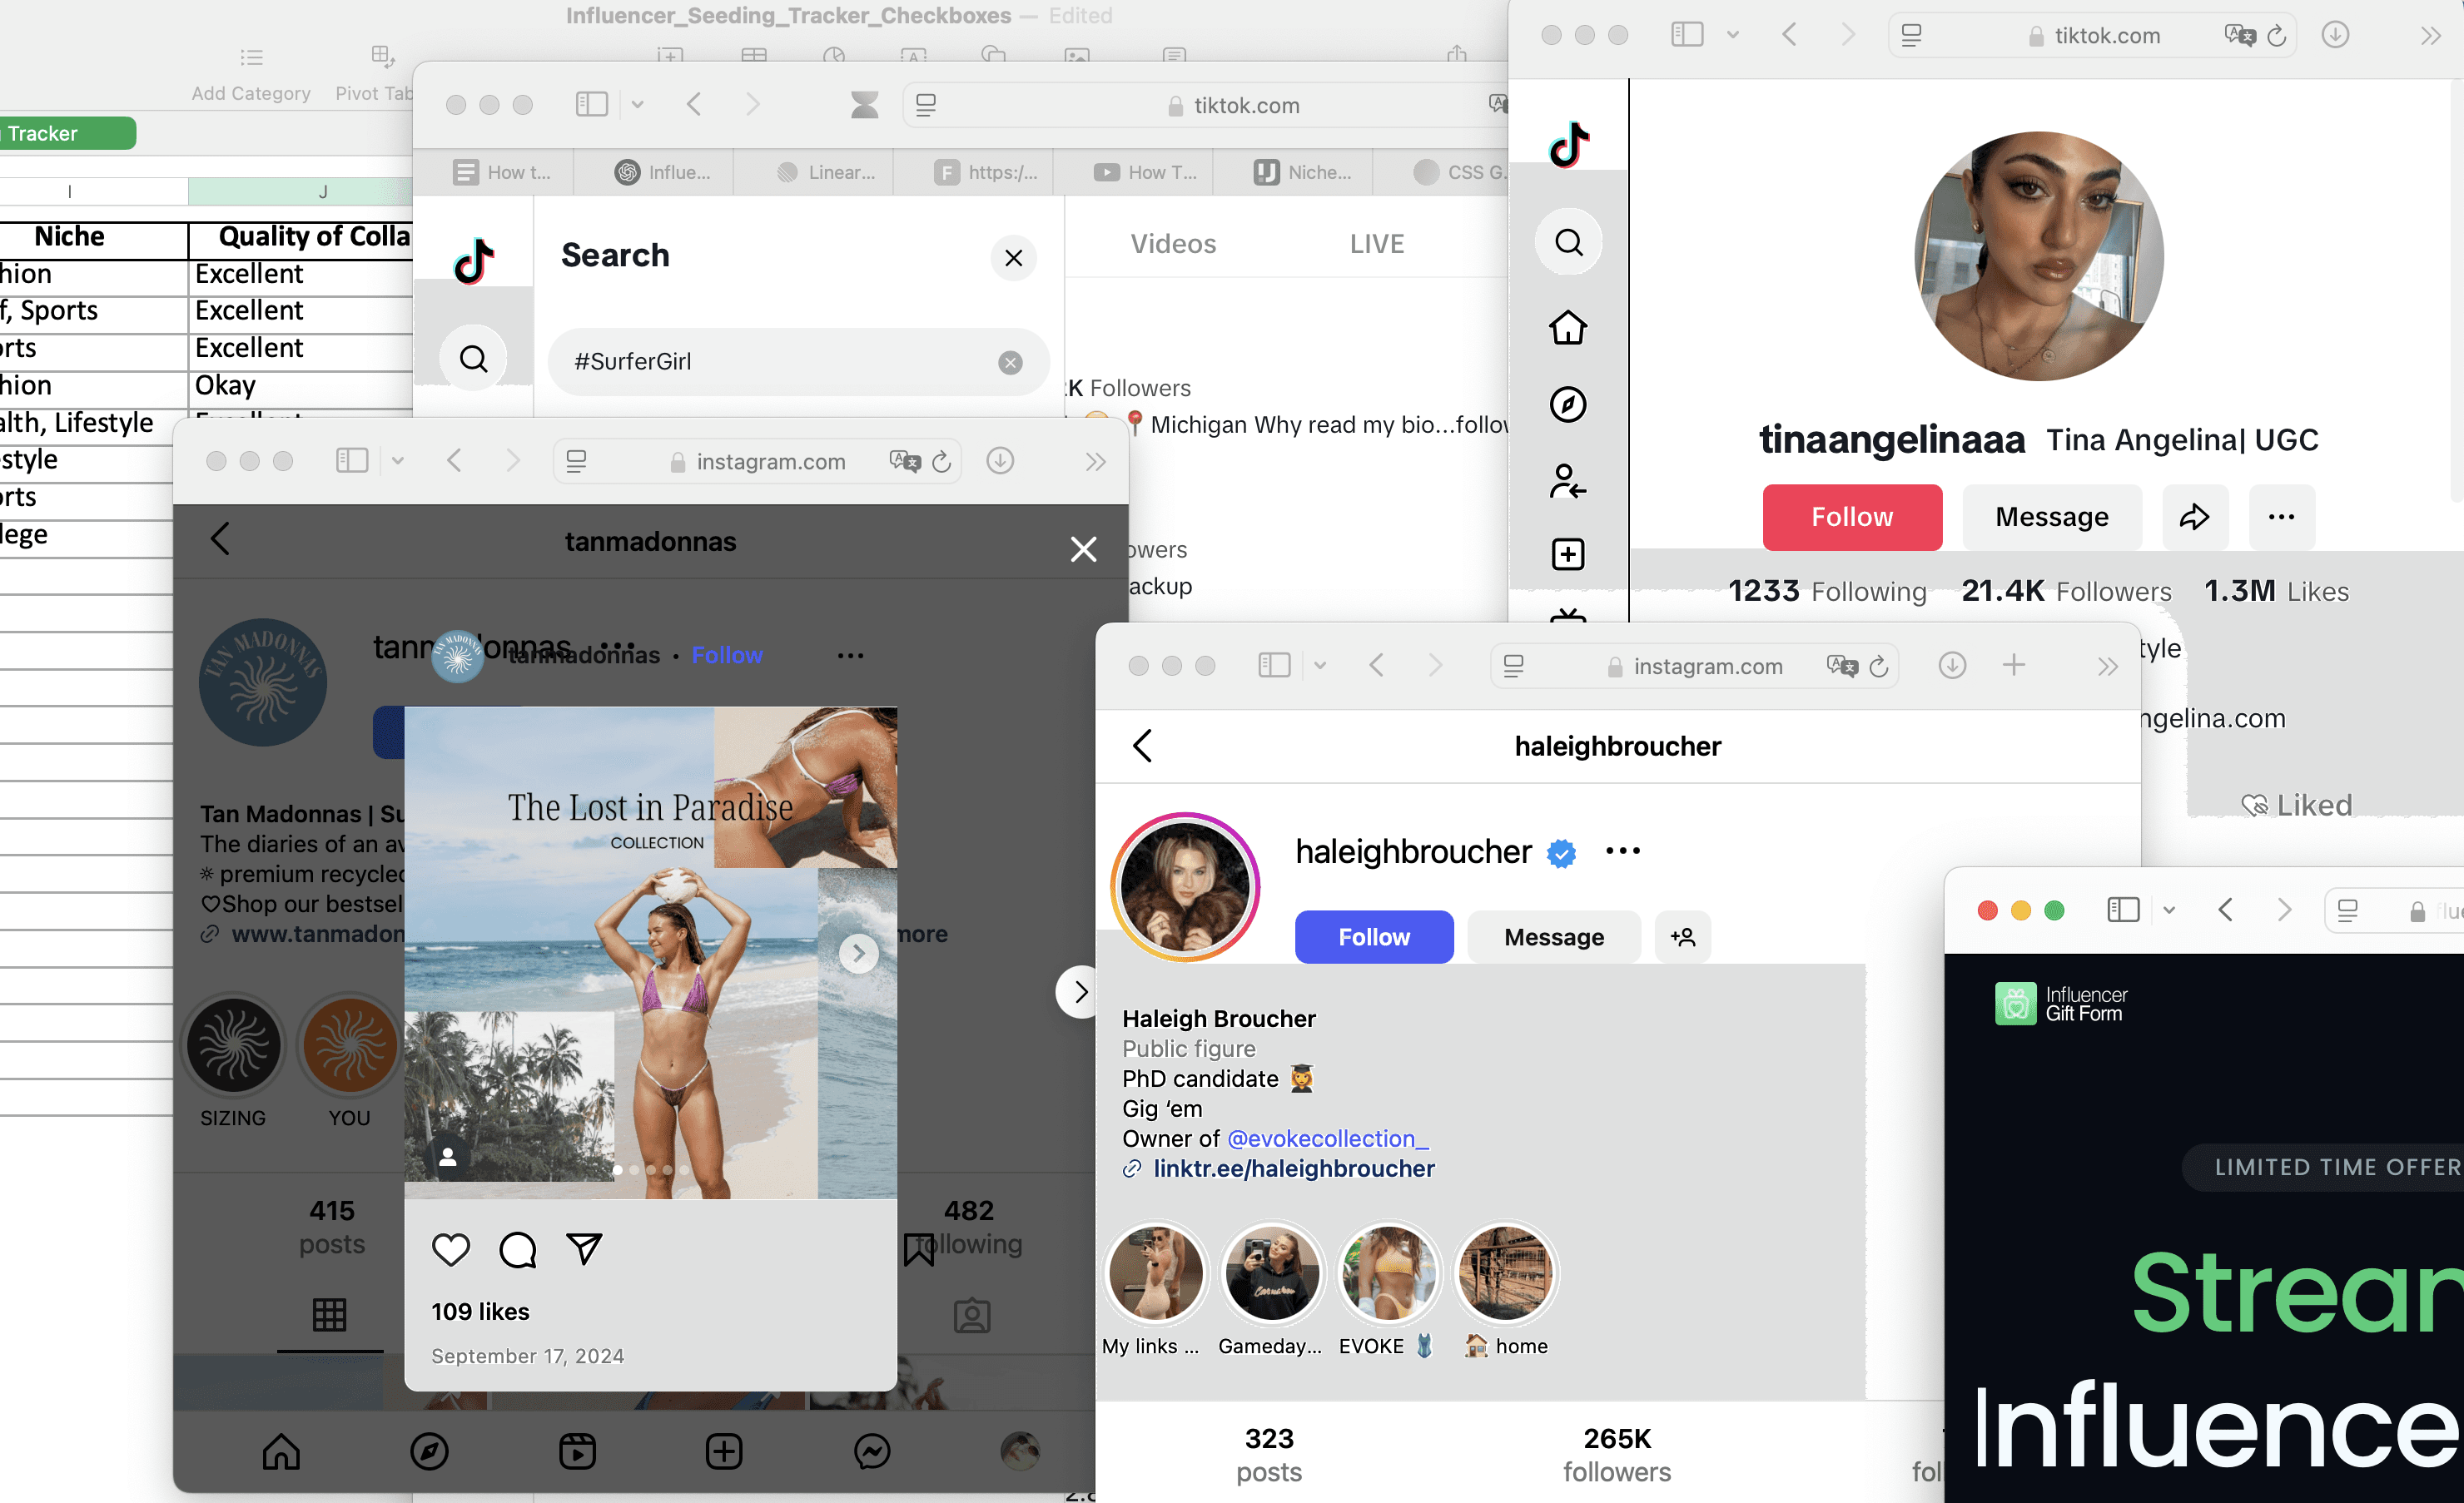Clear the #SurferGirl search field
The image size is (2464, 1503).
point(1010,362)
